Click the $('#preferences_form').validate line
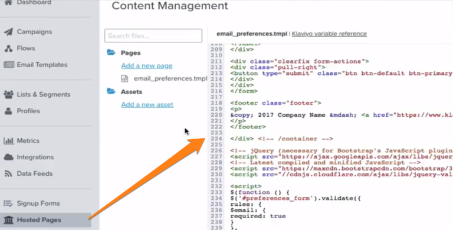This screenshot has height=230, width=453. 296,198
